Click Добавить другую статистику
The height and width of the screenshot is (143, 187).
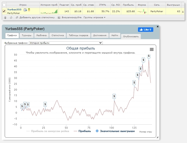click(x=37, y=18)
